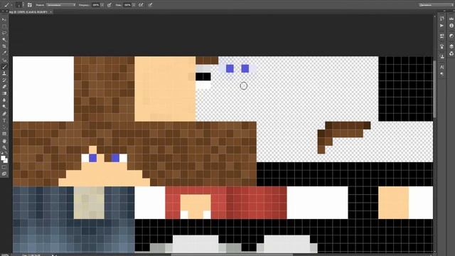Select the Zoom tool
The height and width of the screenshot is (256, 455).
pos(4,147)
